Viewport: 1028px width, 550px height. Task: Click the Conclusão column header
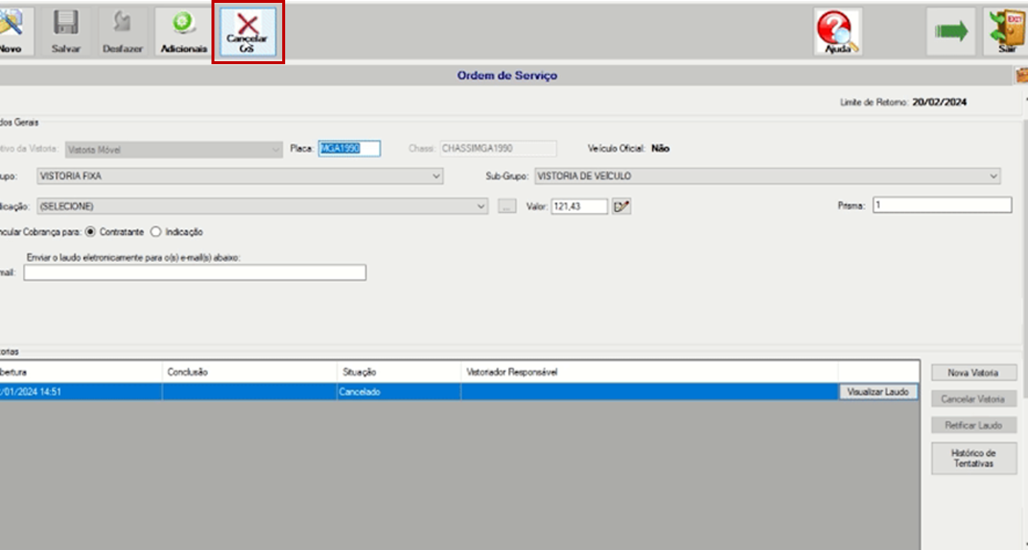[x=249, y=372]
